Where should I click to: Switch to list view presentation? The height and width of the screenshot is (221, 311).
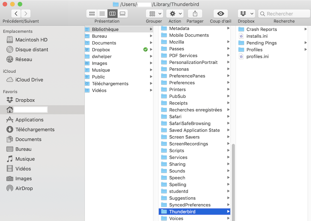pos(102,14)
